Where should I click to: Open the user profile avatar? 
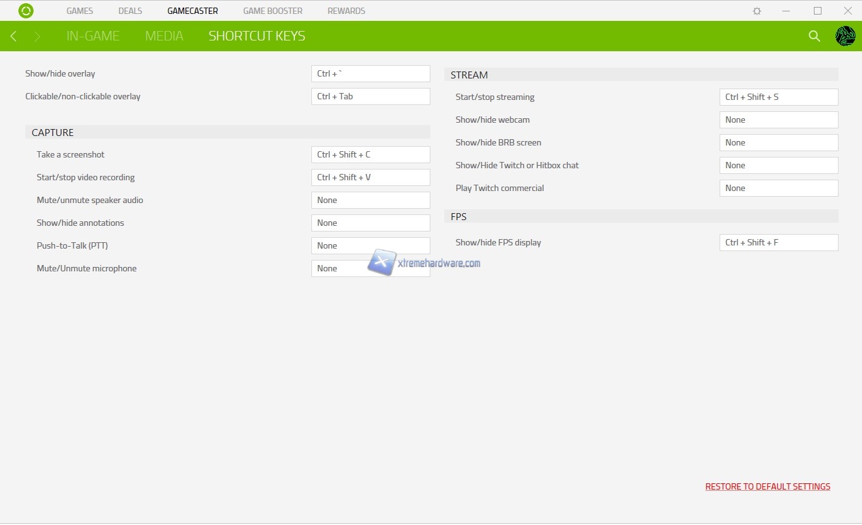tap(845, 36)
